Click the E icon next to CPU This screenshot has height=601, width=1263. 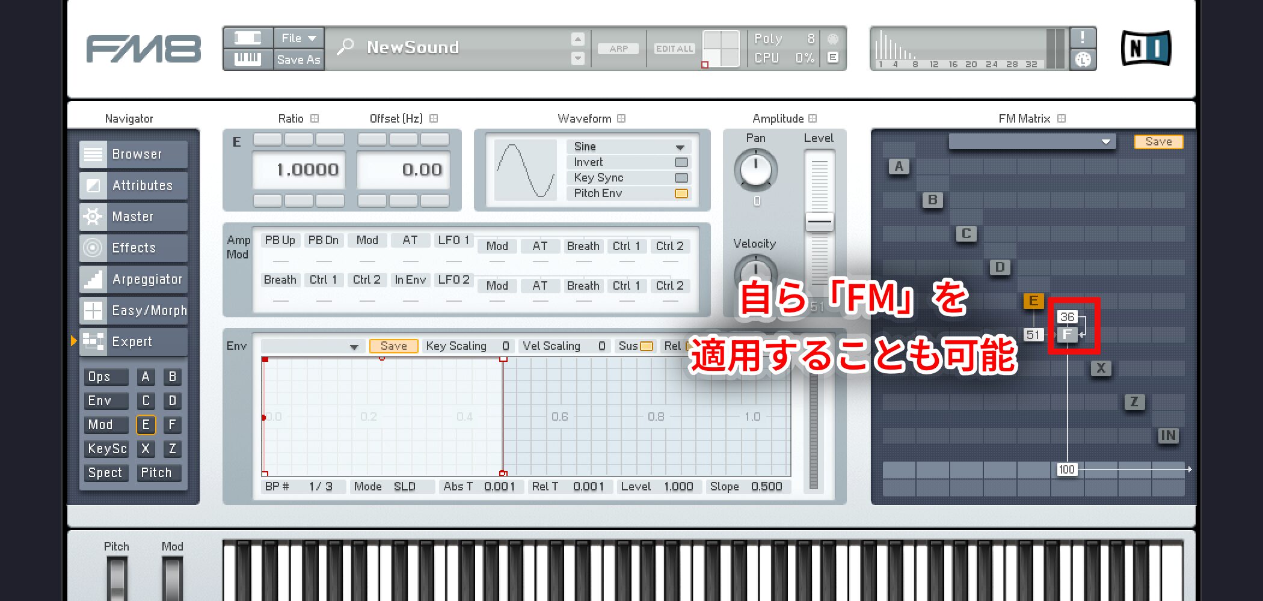point(832,58)
